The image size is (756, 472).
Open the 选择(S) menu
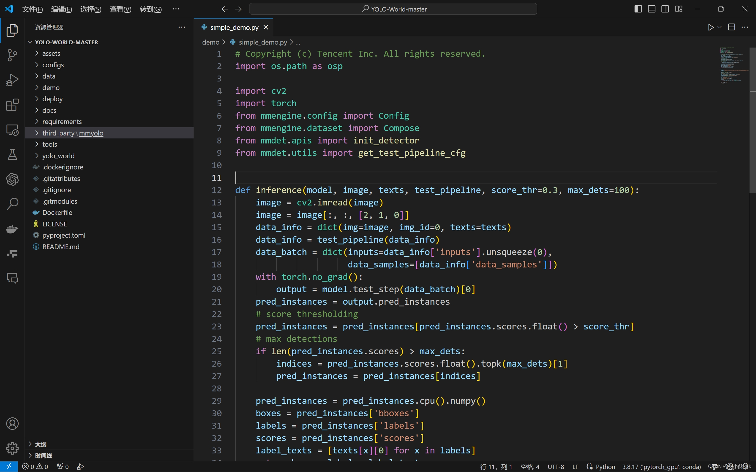tap(91, 9)
